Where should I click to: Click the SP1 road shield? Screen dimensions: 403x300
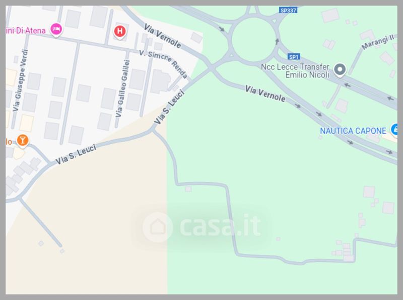pos(294,57)
